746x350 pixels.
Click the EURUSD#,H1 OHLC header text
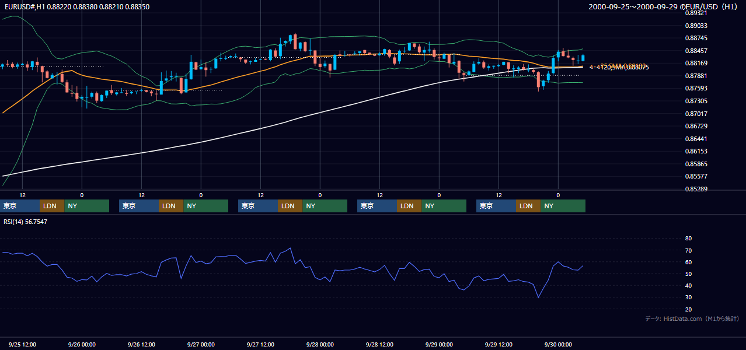tap(77, 7)
